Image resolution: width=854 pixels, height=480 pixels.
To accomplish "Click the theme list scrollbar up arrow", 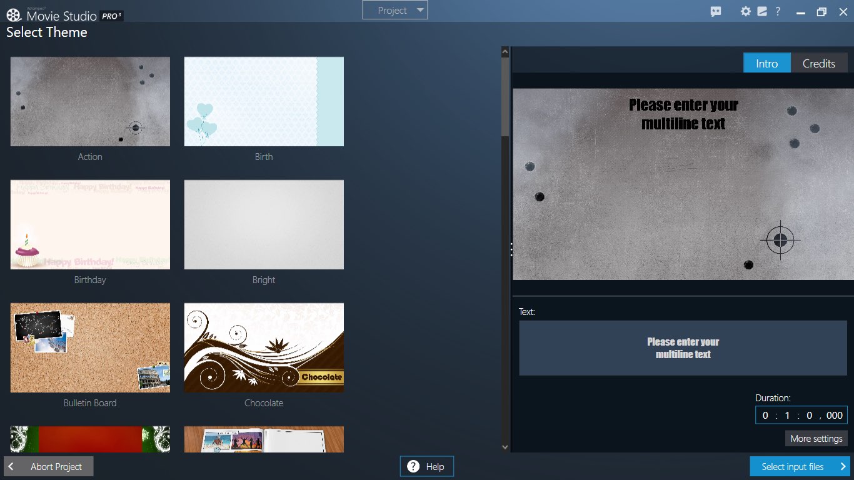I will pyautogui.click(x=505, y=52).
